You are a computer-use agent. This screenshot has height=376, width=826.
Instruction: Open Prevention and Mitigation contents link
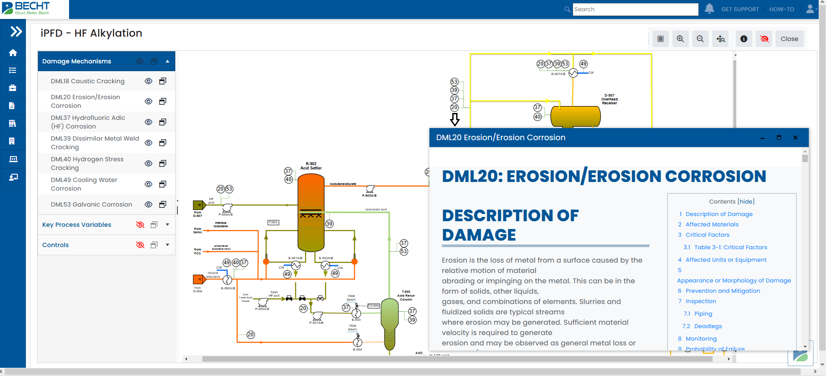pyautogui.click(x=722, y=291)
